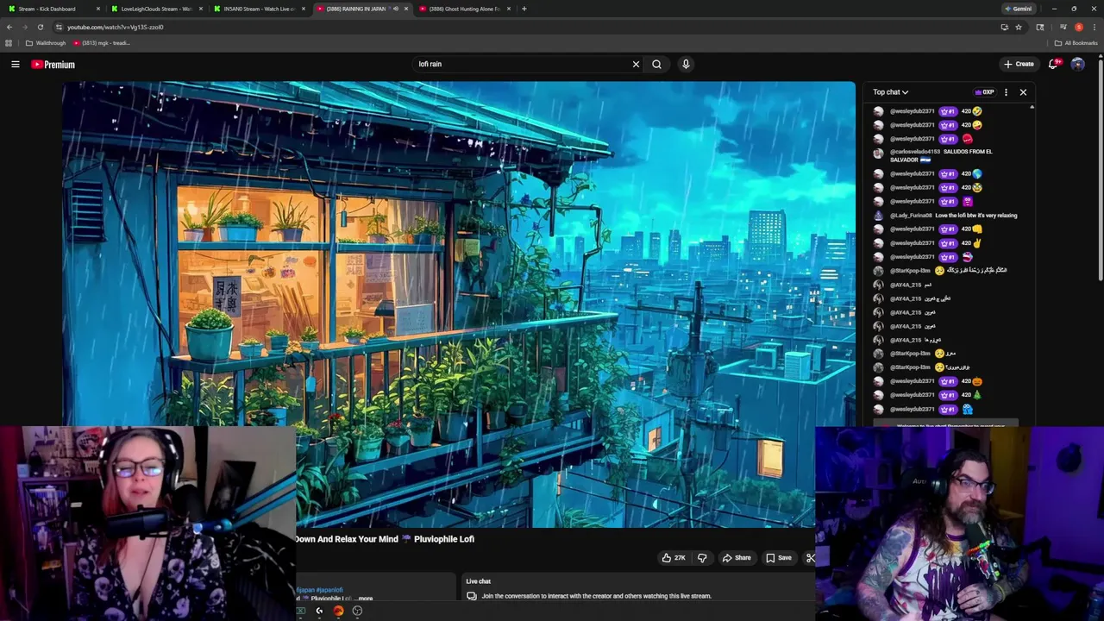Go back in the browser
This screenshot has height=621, width=1104.
(x=9, y=27)
